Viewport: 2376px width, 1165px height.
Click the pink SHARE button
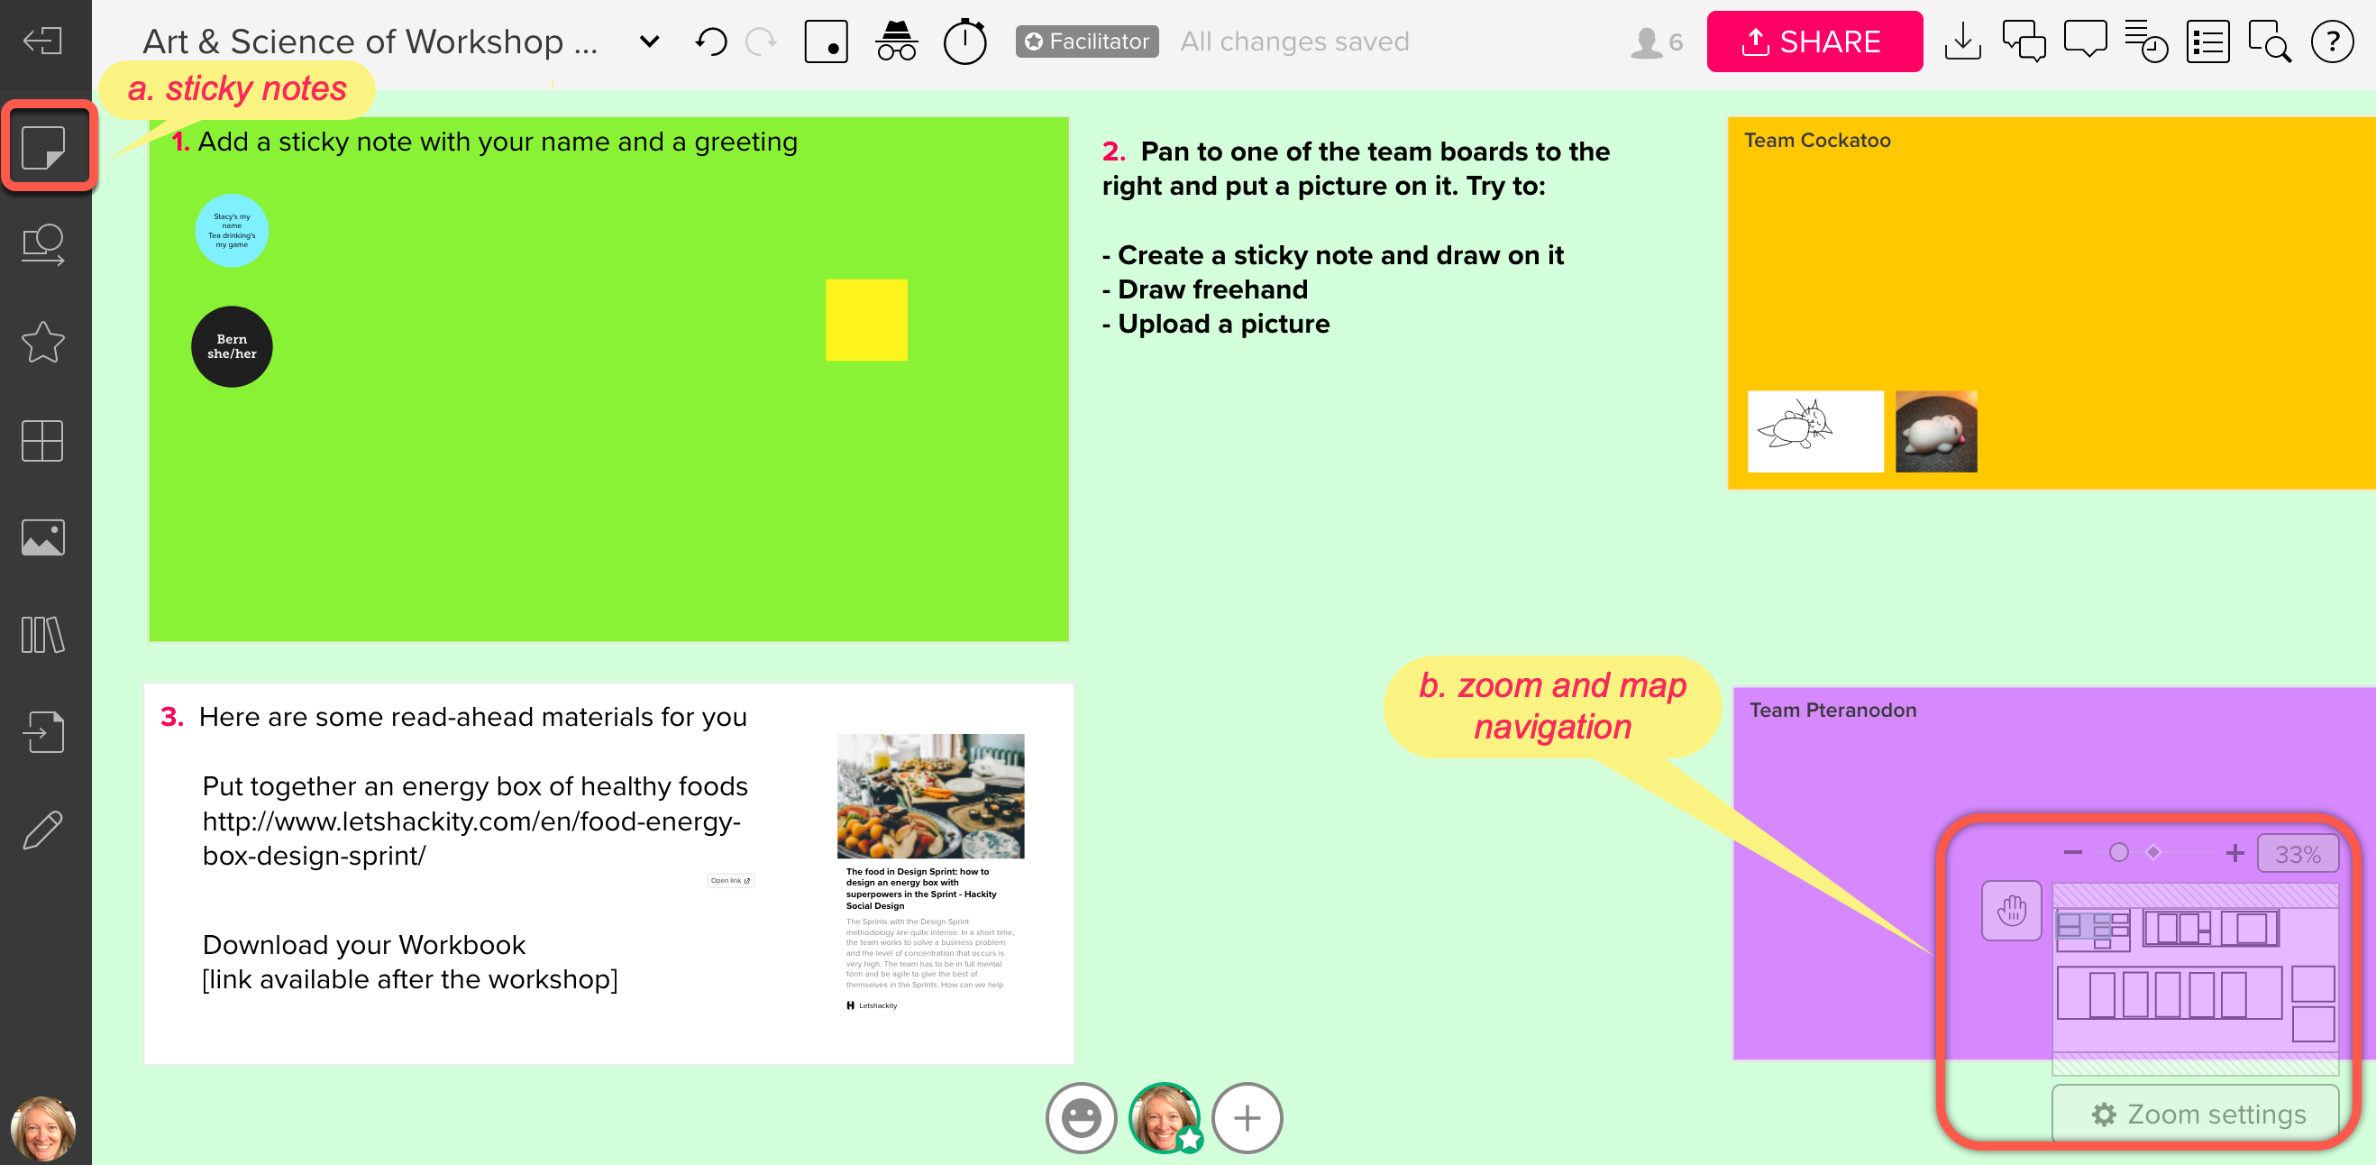[1814, 41]
